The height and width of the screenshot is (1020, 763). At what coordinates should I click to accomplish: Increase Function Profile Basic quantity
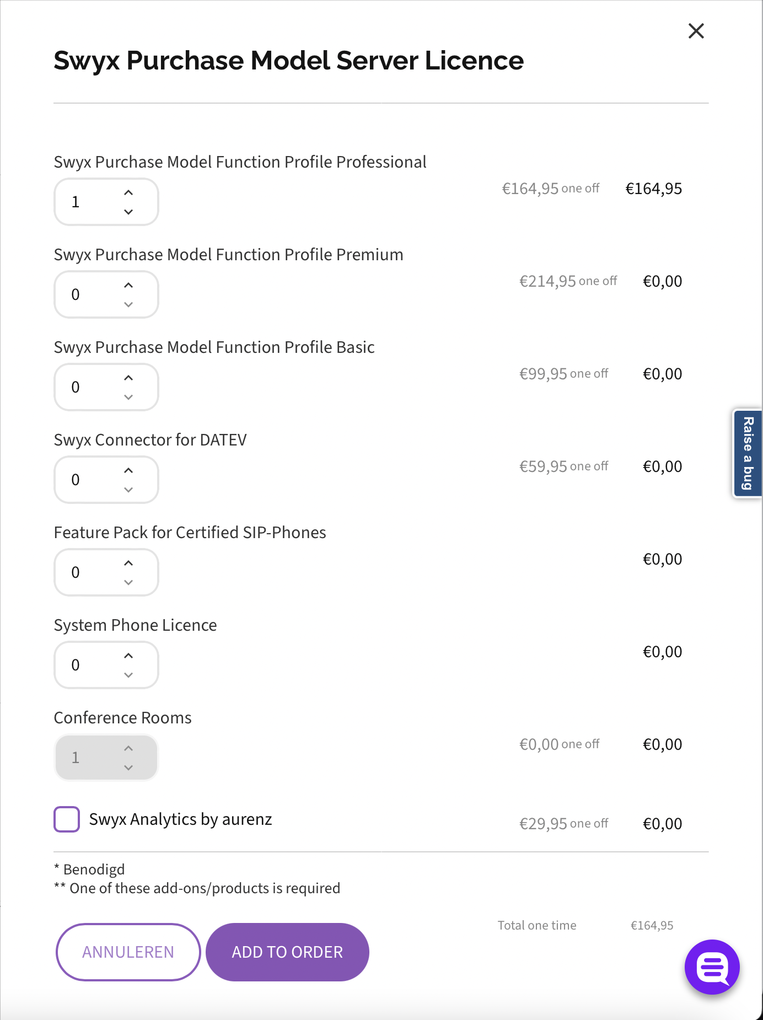click(x=128, y=377)
